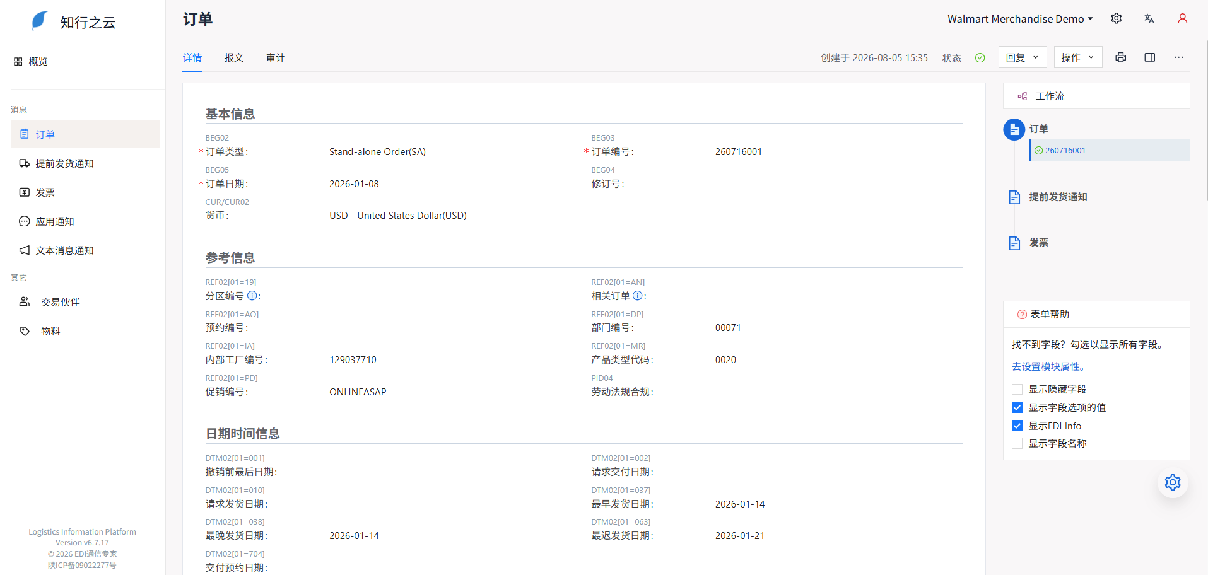Click the 产品类型代码 value 0020
The width and height of the screenshot is (1208, 575).
(725, 360)
